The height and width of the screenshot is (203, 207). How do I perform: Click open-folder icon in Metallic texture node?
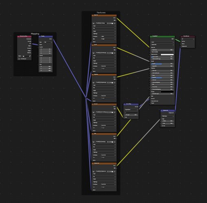click(x=112, y=53)
